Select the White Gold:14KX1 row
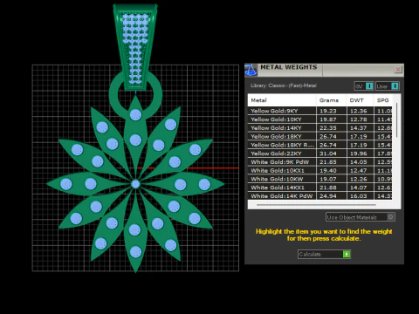Viewport: 419px width, 314px height. point(319,188)
